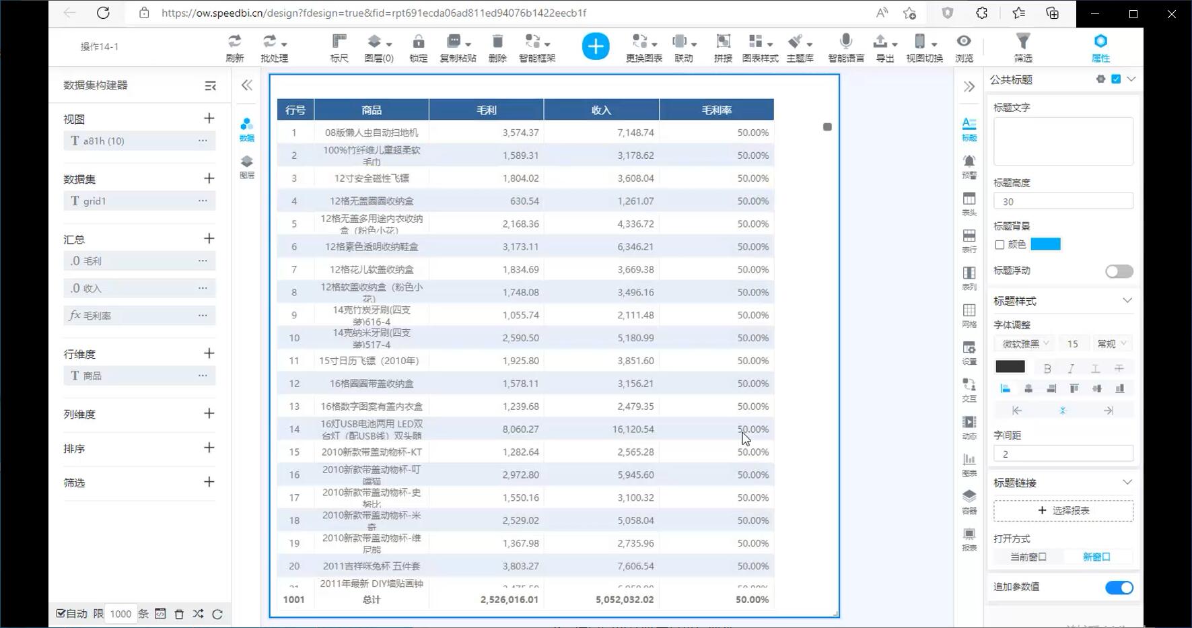Select 当前窗口 open mode option
This screenshot has height=628, width=1192.
tap(1028, 557)
